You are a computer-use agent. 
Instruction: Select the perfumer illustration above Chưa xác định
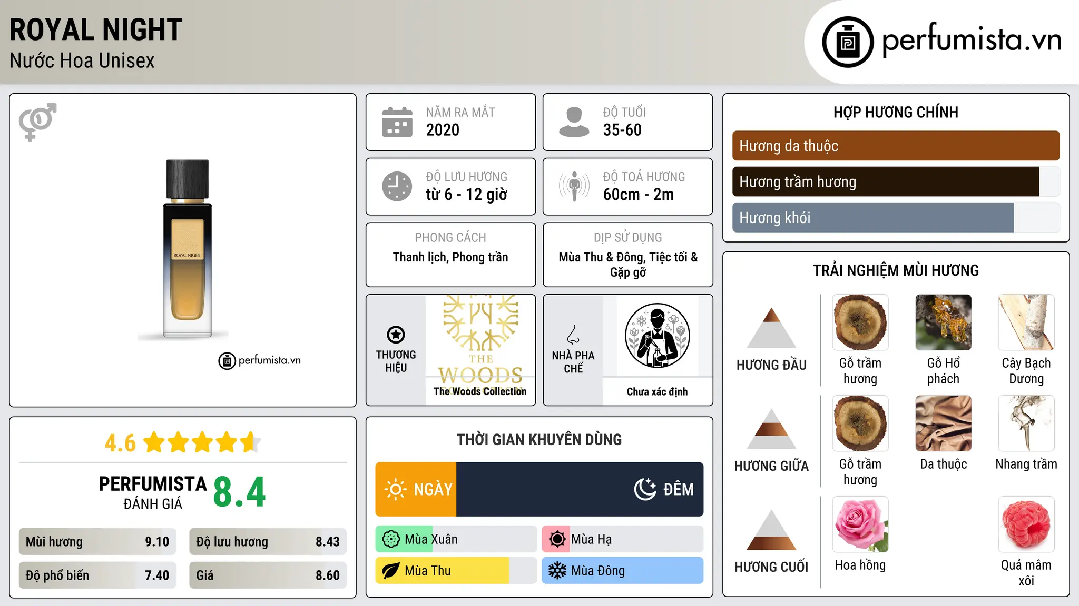point(657,336)
